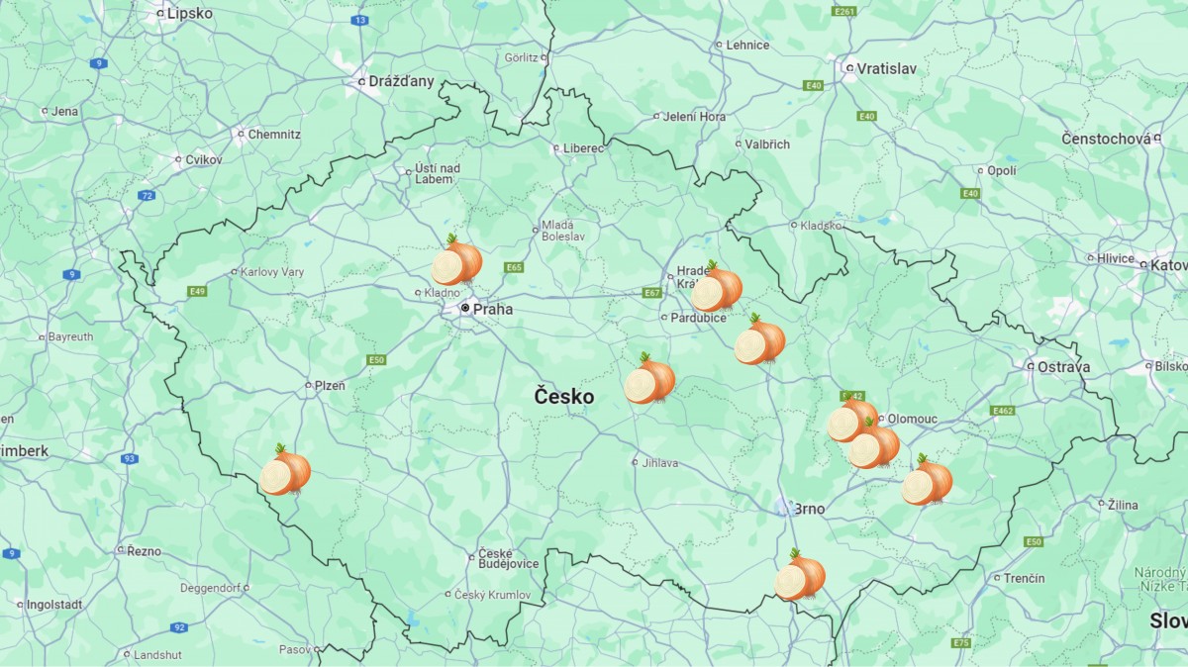Select the Ostrava city label
This screenshot has height=667, width=1188.
click(x=1063, y=366)
